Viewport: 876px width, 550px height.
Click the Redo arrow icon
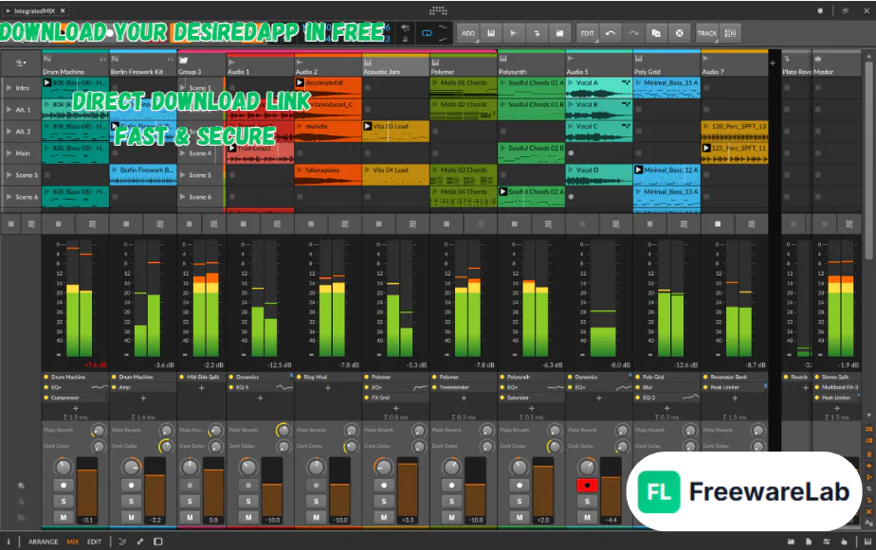click(631, 32)
